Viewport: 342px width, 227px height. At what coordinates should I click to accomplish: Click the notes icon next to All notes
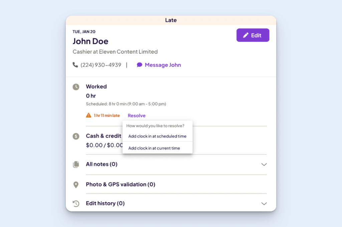coord(76,164)
